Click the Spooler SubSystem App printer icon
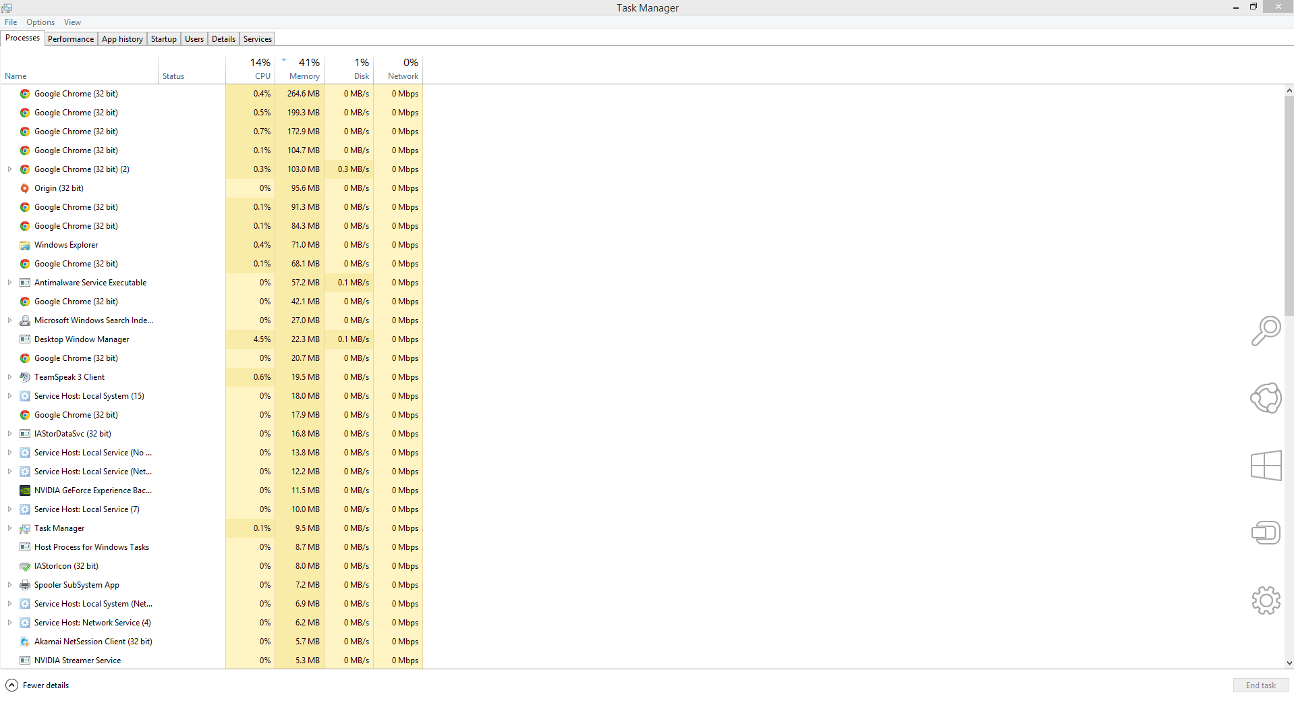The height and width of the screenshot is (701, 1294). click(x=25, y=585)
